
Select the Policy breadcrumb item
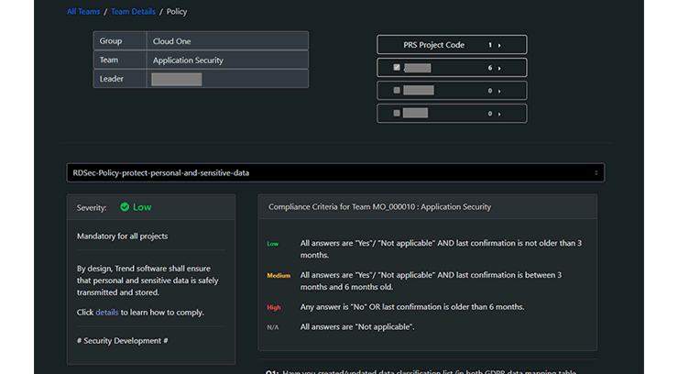click(x=177, y=12)
